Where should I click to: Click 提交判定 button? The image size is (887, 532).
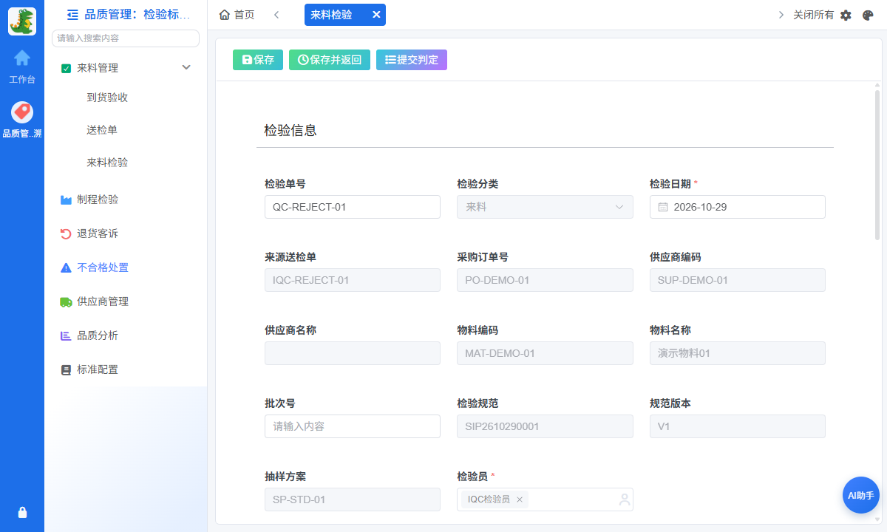412,60
